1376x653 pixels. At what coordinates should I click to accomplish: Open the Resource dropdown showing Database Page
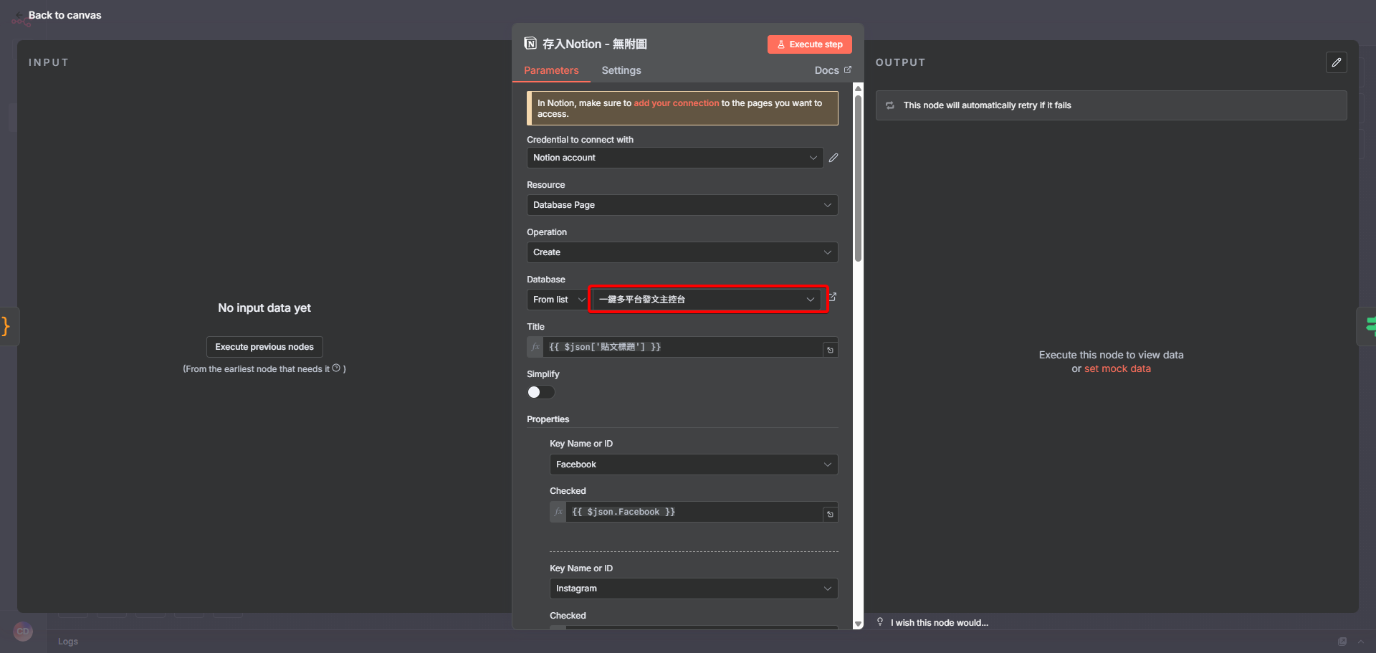[x=682, y=205]
